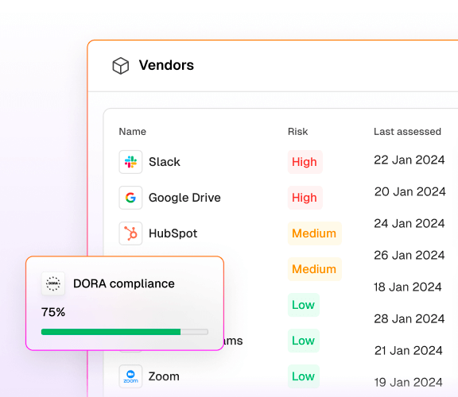Click the date 22 Jan 2024
Image resolution: width=458 pixels, height=397 pixels.
[409, 160]
